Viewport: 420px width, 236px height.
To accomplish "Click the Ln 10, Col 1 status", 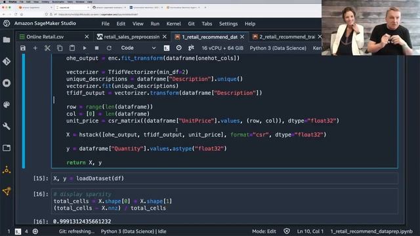I will coord(310,231).
